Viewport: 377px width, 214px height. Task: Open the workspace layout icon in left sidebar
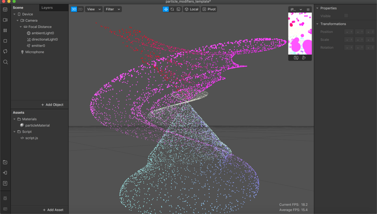[x=5, y=10]
